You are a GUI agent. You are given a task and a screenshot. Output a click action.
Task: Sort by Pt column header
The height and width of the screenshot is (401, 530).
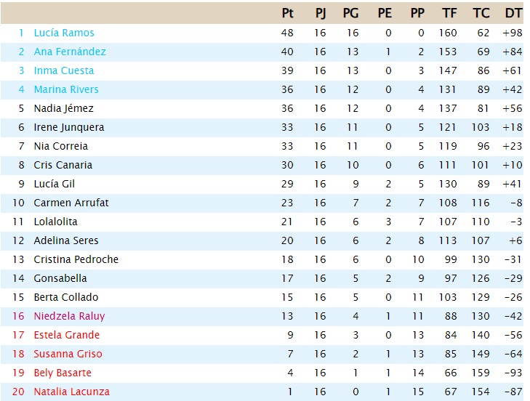coord(287,13)
